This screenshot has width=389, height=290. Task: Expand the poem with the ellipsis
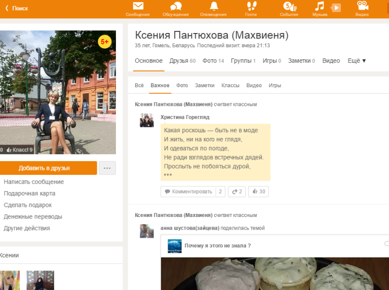tap(168, 174)
